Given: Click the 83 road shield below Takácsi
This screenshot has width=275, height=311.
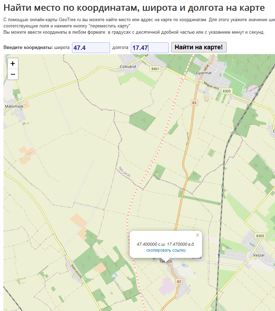Looking at the screenshot, I should coord(178,281).
